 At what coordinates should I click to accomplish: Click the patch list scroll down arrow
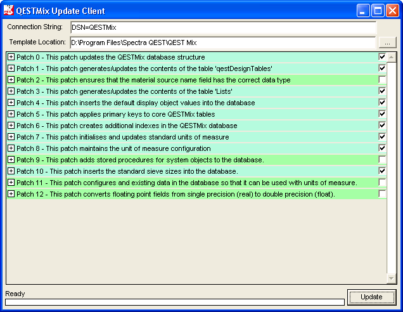coord(392,279)
